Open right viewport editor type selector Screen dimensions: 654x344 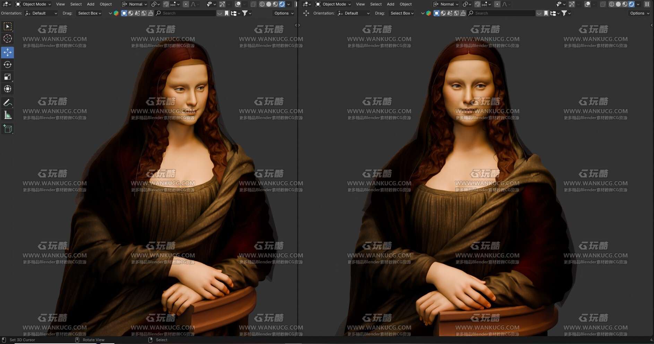point(307,4)
